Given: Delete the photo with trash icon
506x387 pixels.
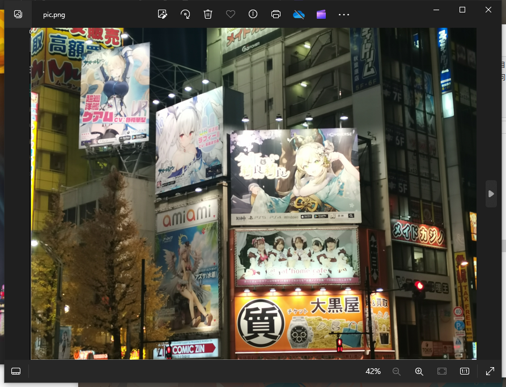Looking at the screenshot, I should [208, 14].
